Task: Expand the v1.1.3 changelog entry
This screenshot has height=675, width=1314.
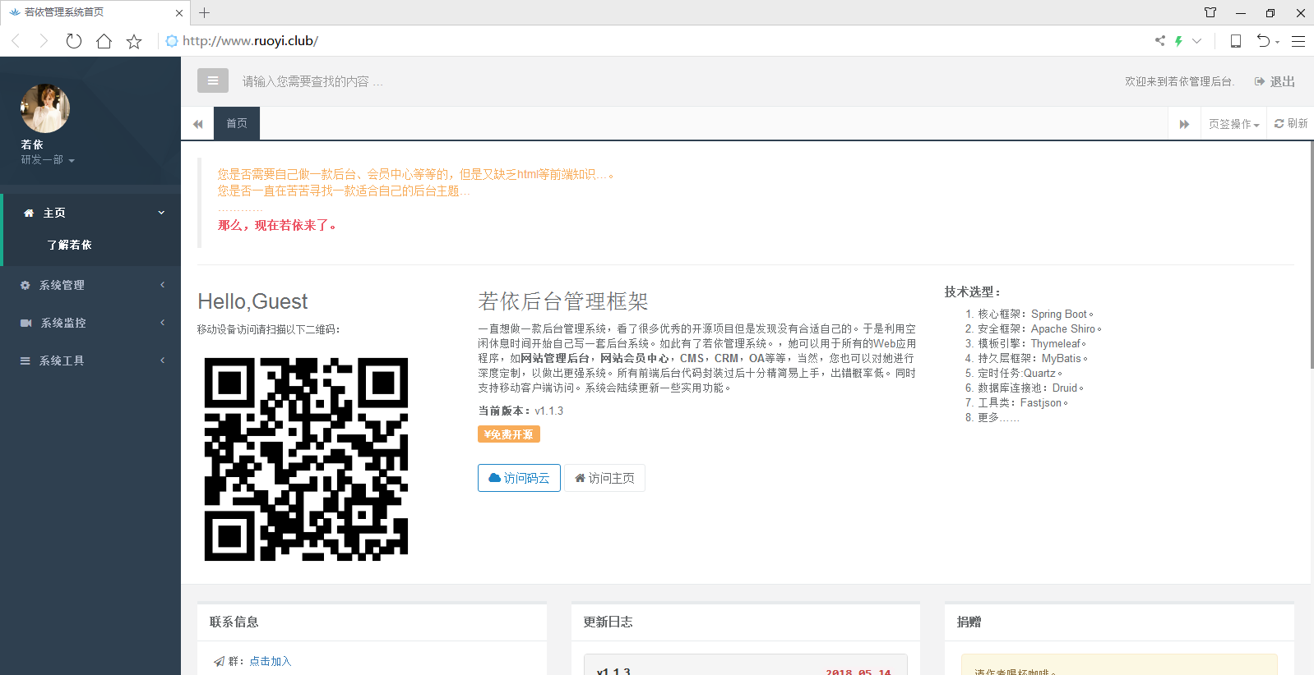Action: pos(745,669)
